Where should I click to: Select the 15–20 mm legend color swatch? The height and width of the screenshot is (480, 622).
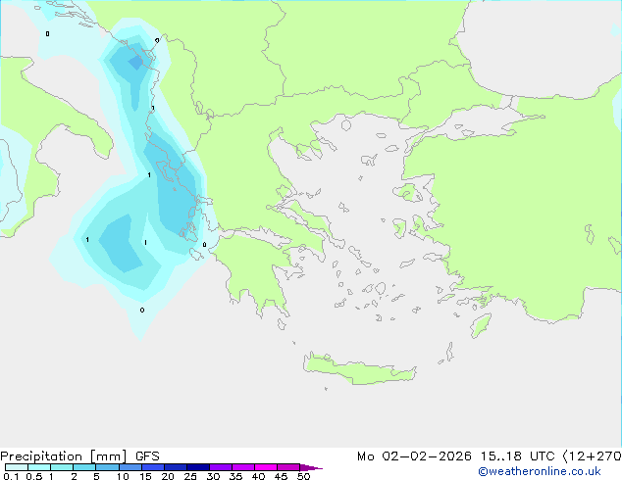[x=152, y=467]
